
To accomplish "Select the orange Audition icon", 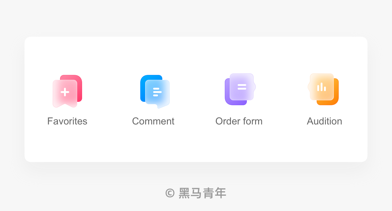I will click(x=323, y=89).
